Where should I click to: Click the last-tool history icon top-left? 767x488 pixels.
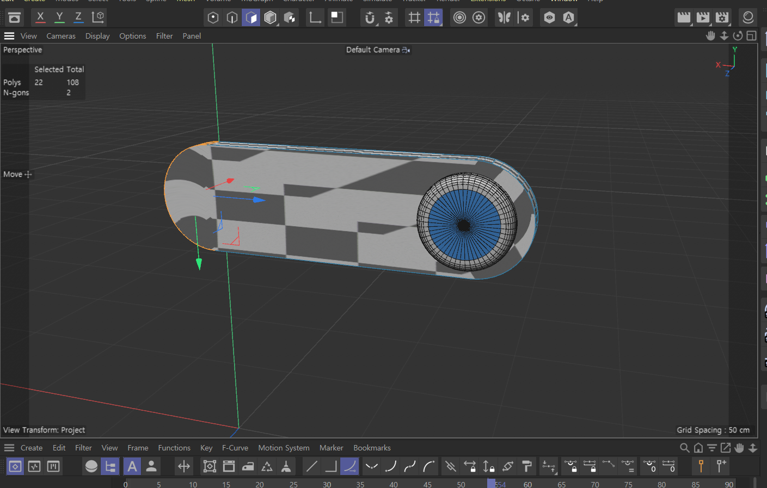coord(14,17)
